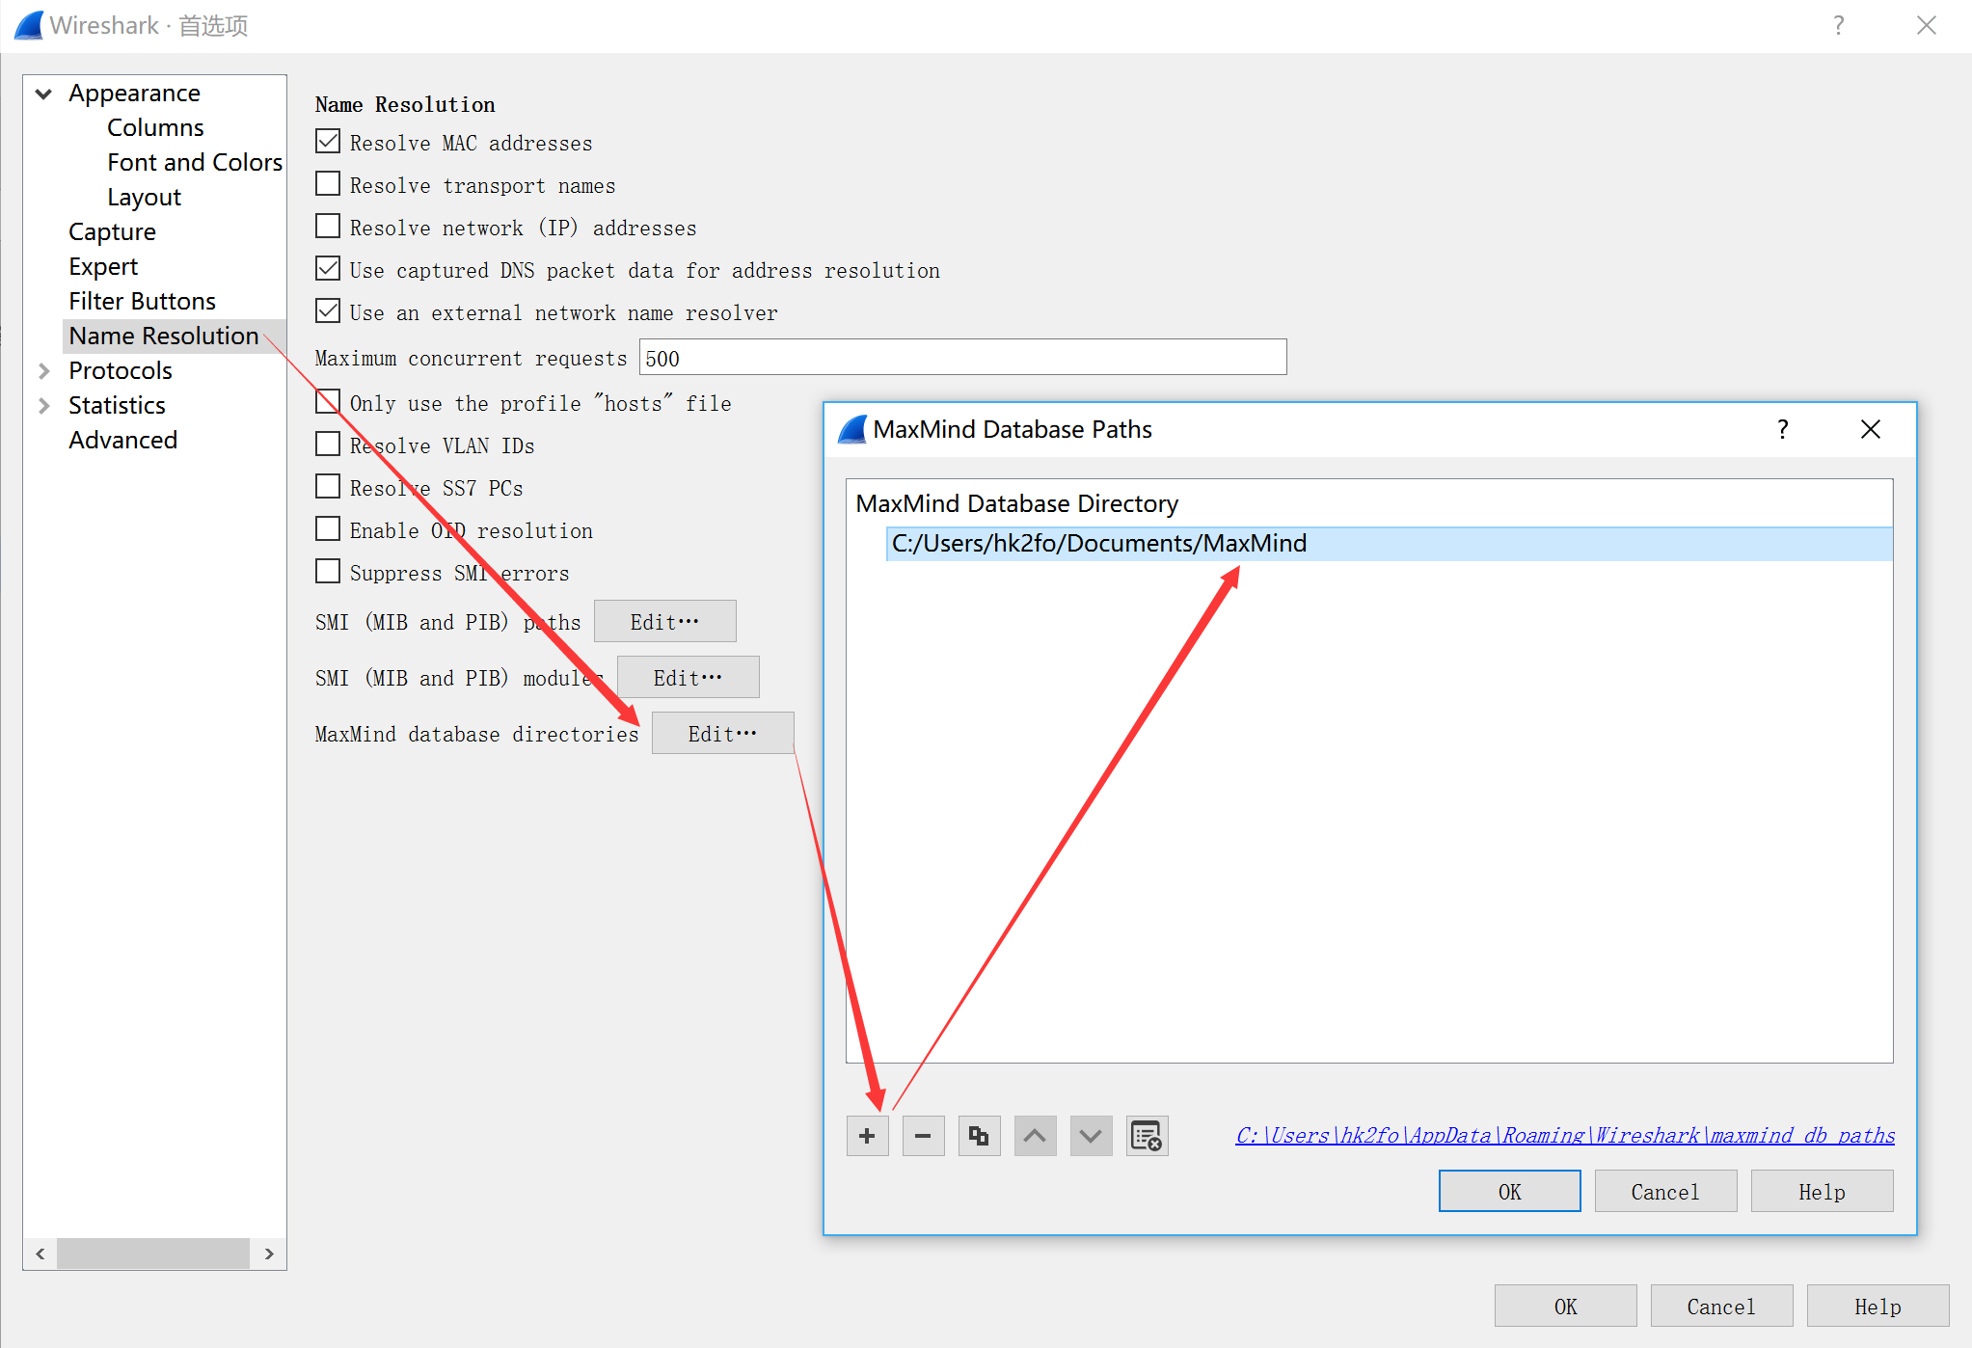Click Cancel in the Preferences window
The image size is (1972, 1348).
coord(1721,1307)
